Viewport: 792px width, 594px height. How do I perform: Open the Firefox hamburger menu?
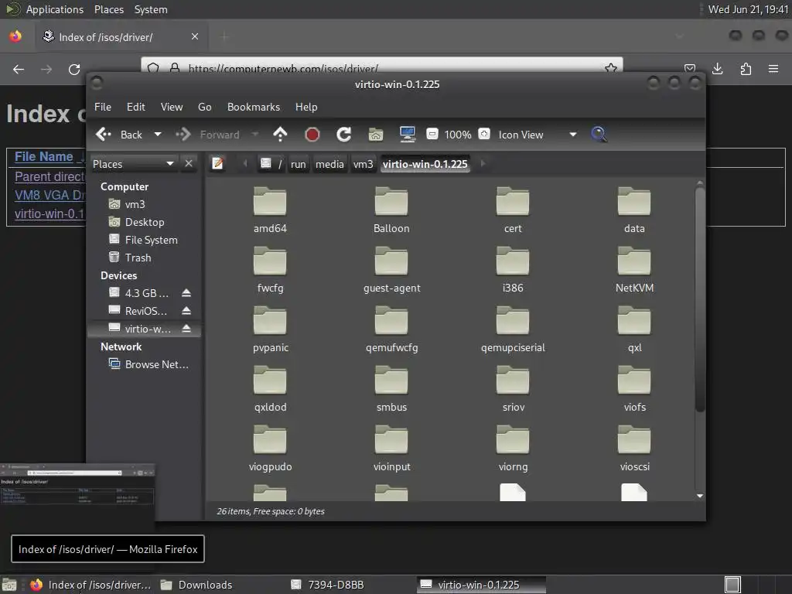pos(773,69)
